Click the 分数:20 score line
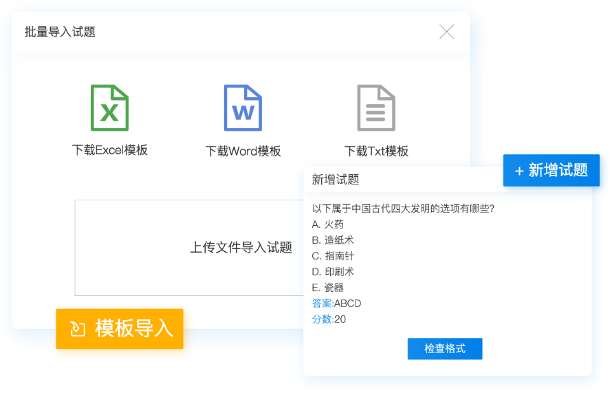This screenshot has height=393, width=612. pyautogui.click(x=329, y=319)
